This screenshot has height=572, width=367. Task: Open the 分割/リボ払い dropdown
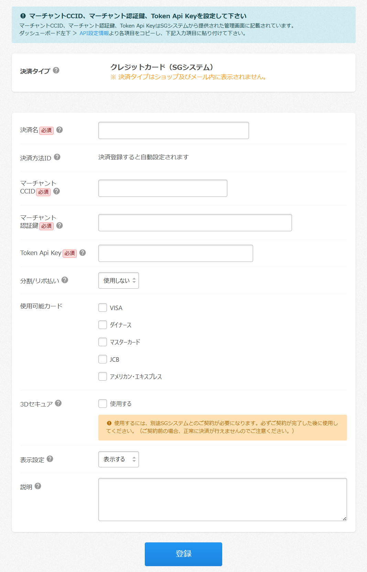(119, 280)
